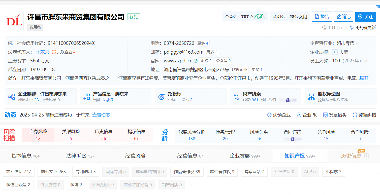Click the 未融资 financing status link
The height and width of the screenshot is (195, 380).
[108, 100]
